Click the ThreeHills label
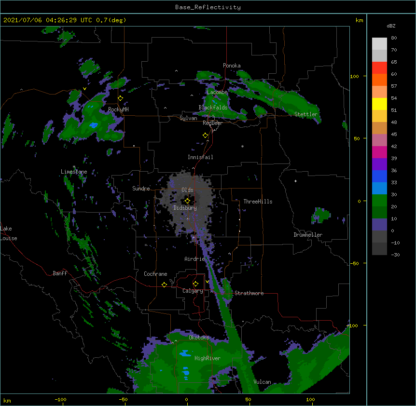 (258, 202)
